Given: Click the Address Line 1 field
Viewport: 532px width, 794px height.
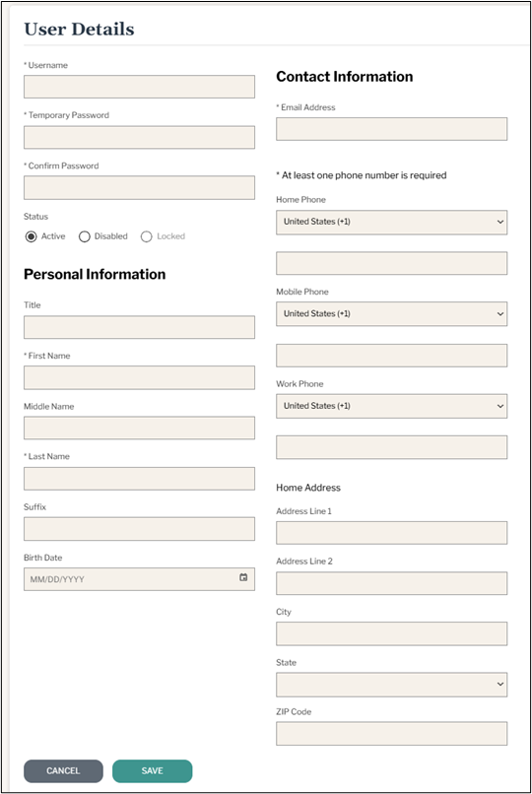Looking at the screenshot, I should [x=391, y=533].
